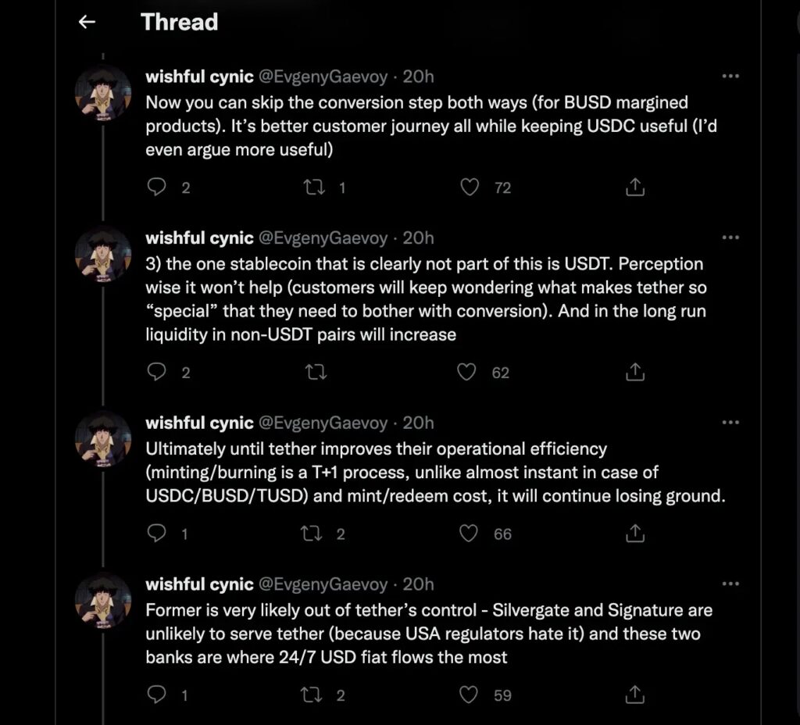The width and height of the screenshot is (800, 725).
Task: Share the tweet about USDT stablecoin
Action: pos(636,373)
